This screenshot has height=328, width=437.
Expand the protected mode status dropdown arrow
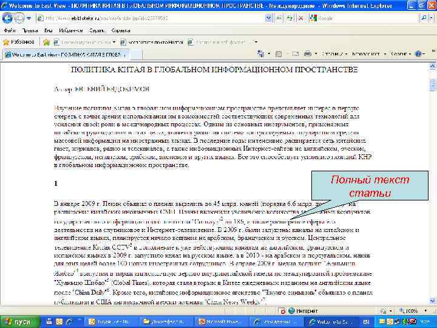coord(391,311)
